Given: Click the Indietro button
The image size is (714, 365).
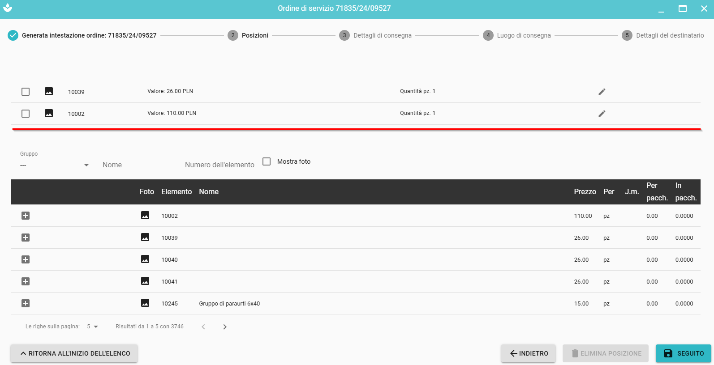Looking at the screenshot, I should tap(528, 353).
